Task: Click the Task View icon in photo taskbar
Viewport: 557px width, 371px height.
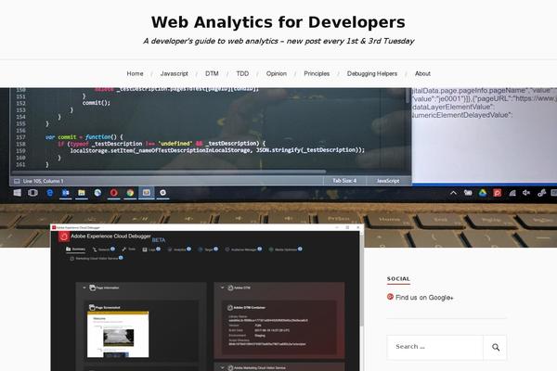Action: (x=32, y=192)
